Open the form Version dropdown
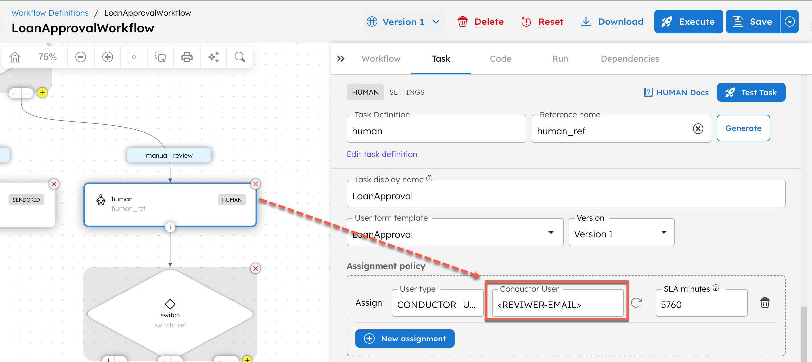812x362 pixels. coord(621,232)
